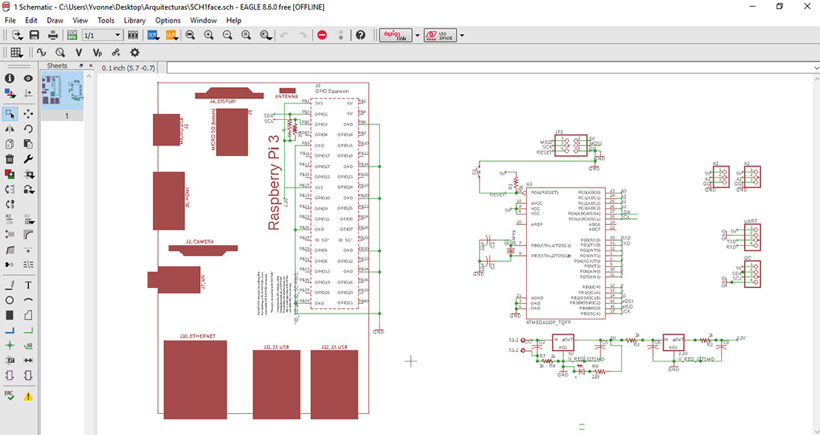Select the Info tool icon
The height and width of the screenshot is (435, 820).
[10, 78]
